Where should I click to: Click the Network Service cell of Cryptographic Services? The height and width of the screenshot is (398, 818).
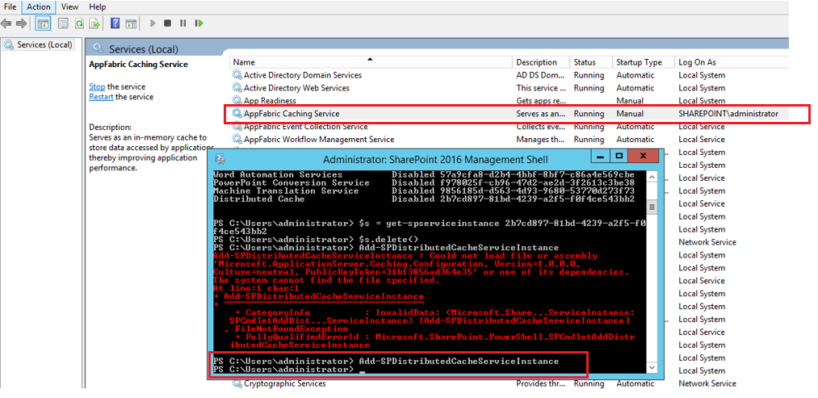click(707, 383)
